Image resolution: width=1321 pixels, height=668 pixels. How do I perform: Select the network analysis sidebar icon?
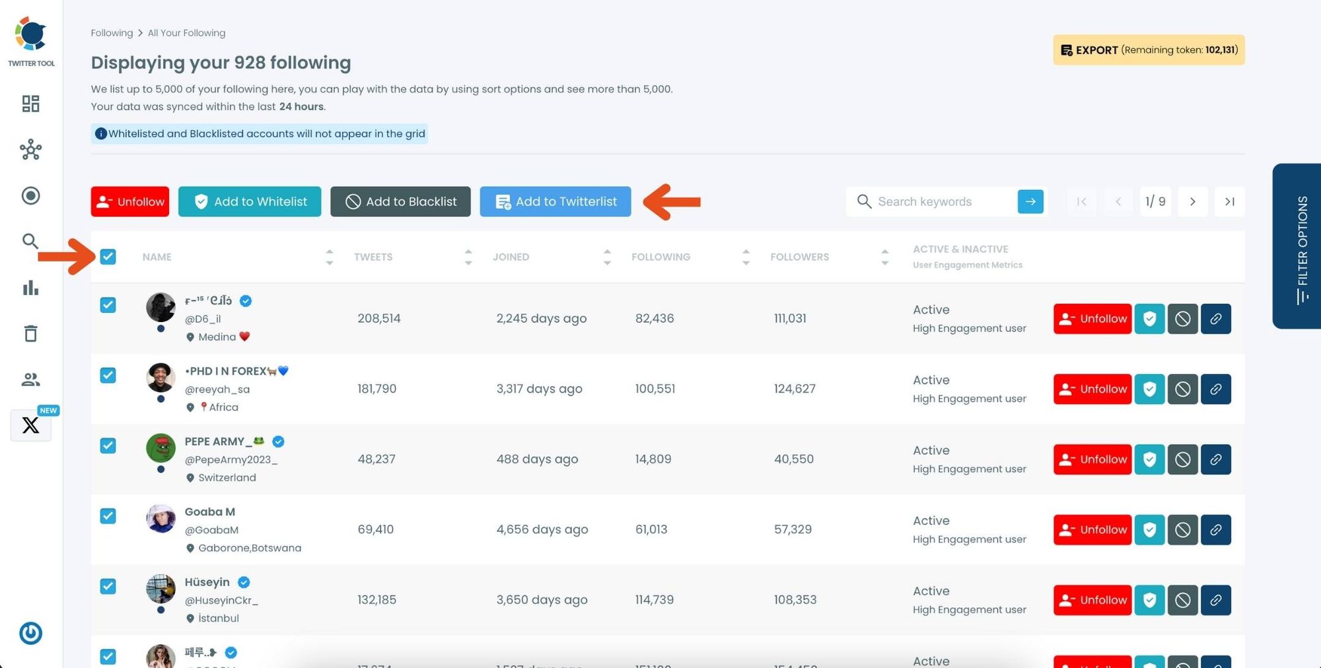(30, 150)
